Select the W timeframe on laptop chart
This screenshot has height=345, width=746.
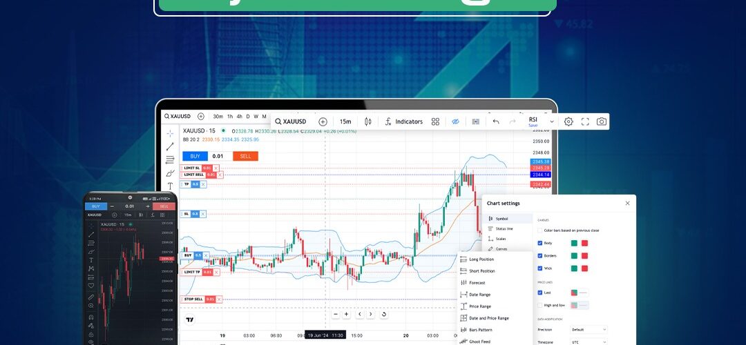pos(256,117)
